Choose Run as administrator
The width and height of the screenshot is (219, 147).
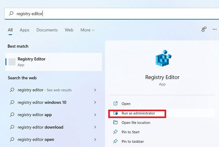pos(138,113)
